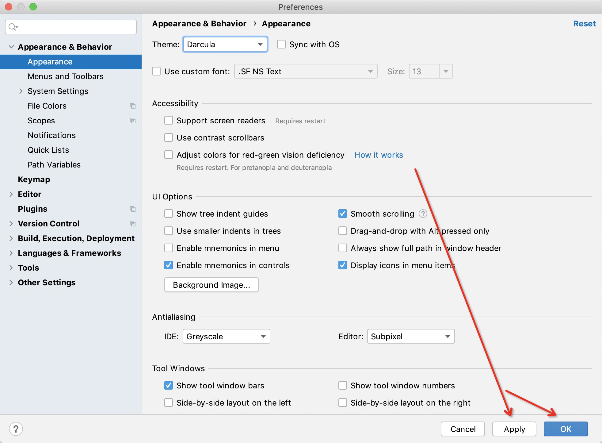Click the search magnifier icon
The width and height of the screenshot is (602, 443).
[x=12, y=27]
